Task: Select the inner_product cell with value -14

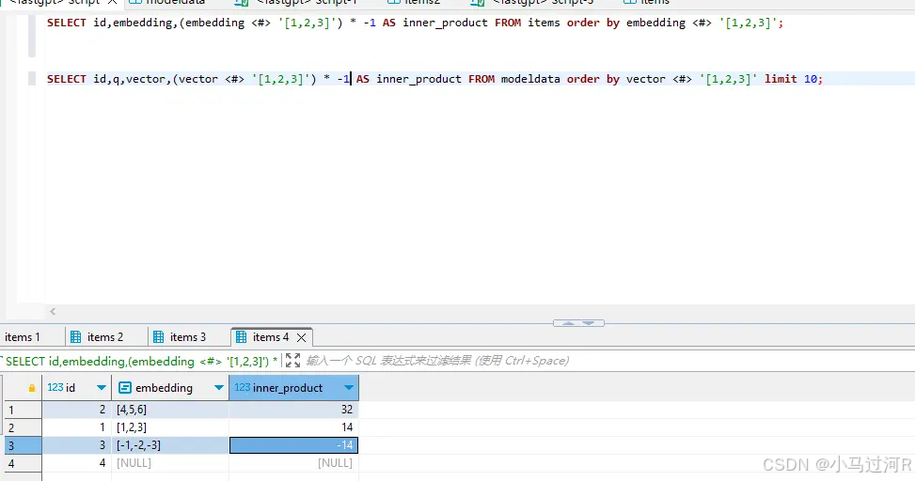Action: 293,445
